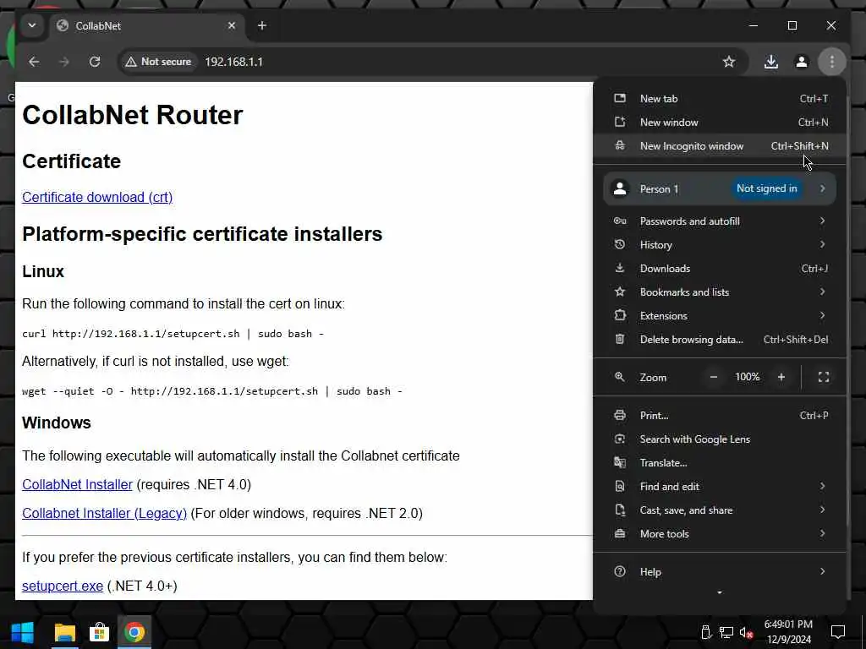This screenshot has height=649, width=866.
Task: Bookmark this page with the star icon
Action: tap(729, 62)
